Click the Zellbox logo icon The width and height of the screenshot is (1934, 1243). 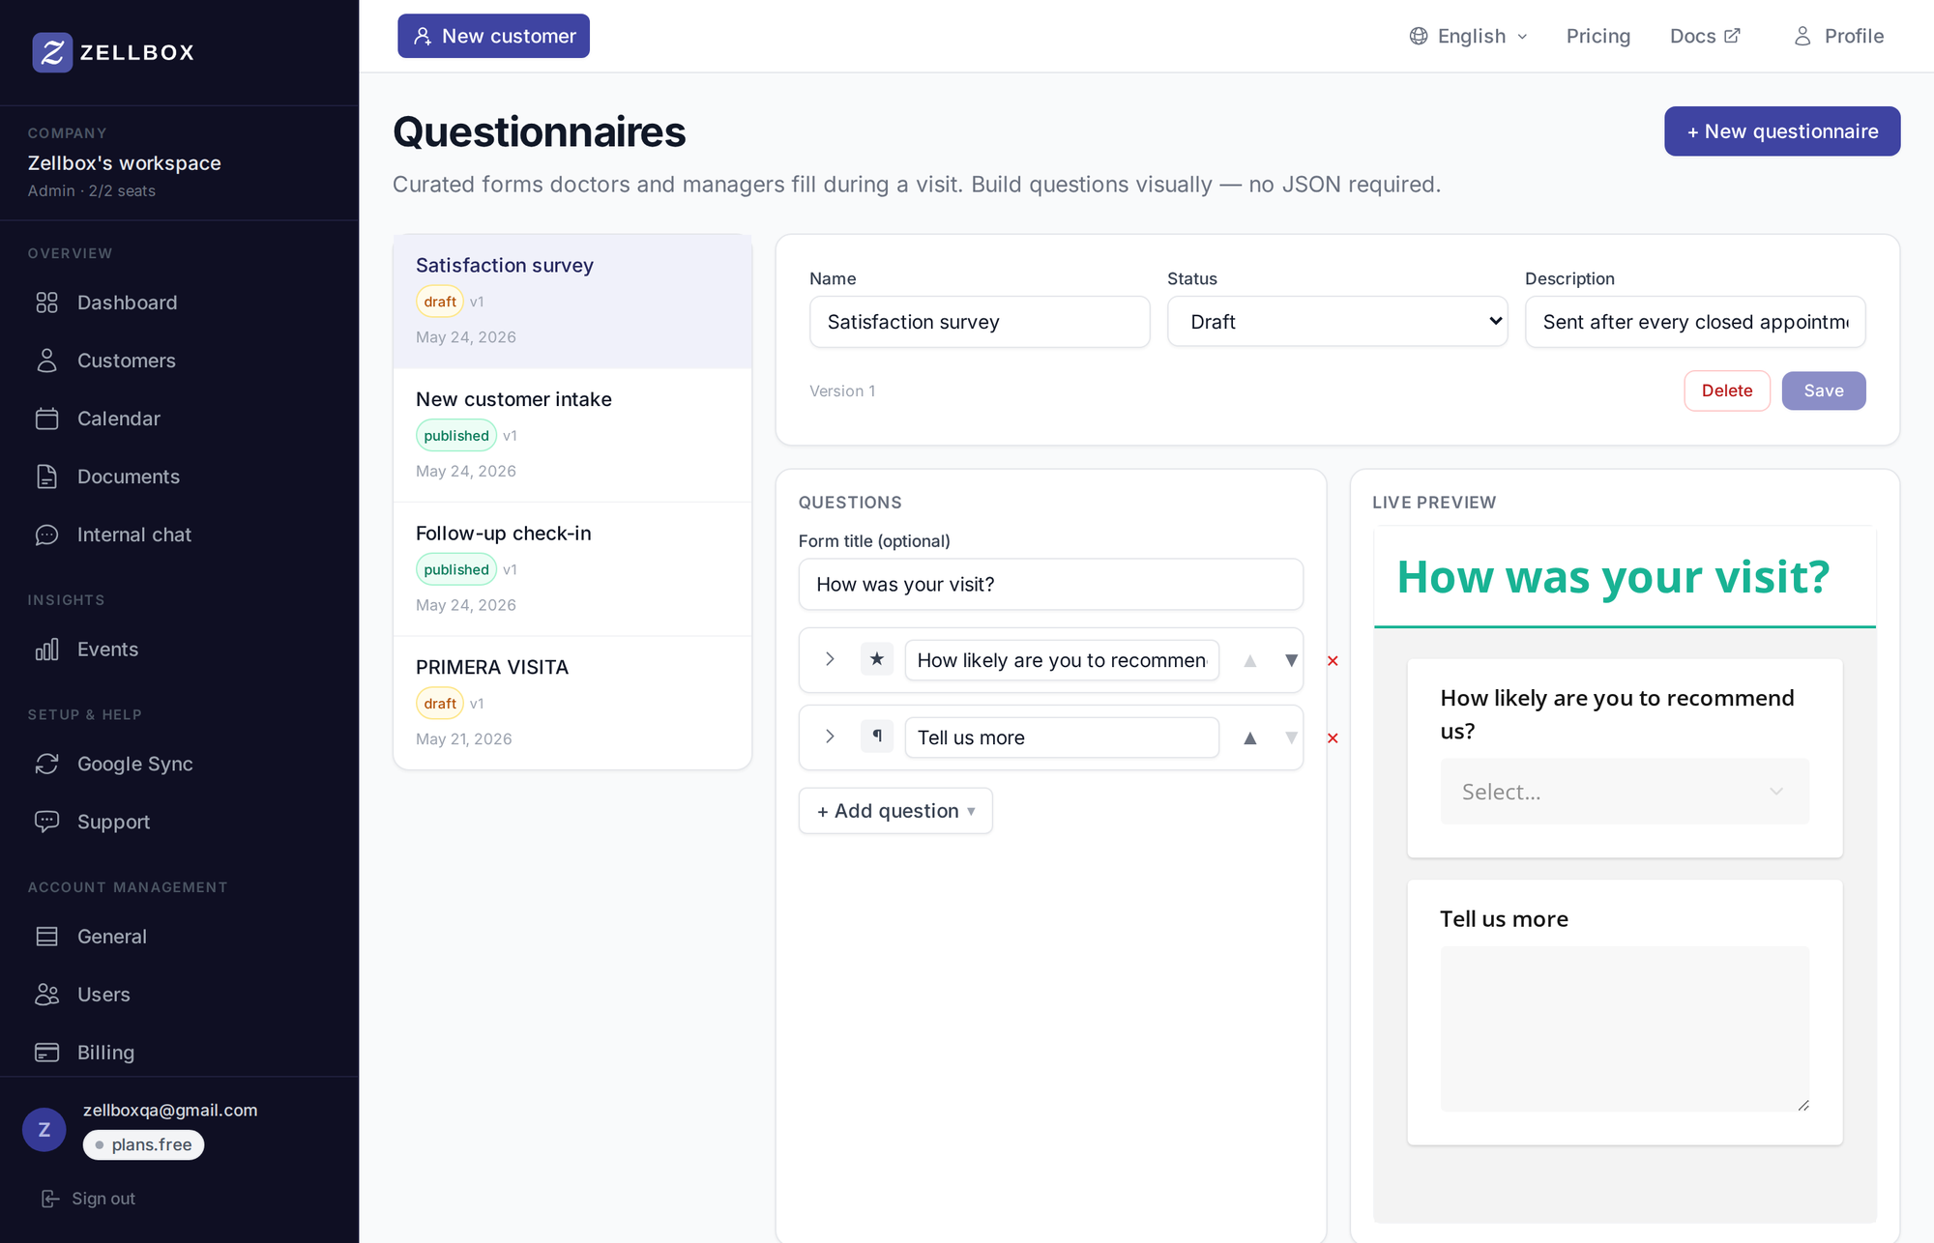pos(52,52)
